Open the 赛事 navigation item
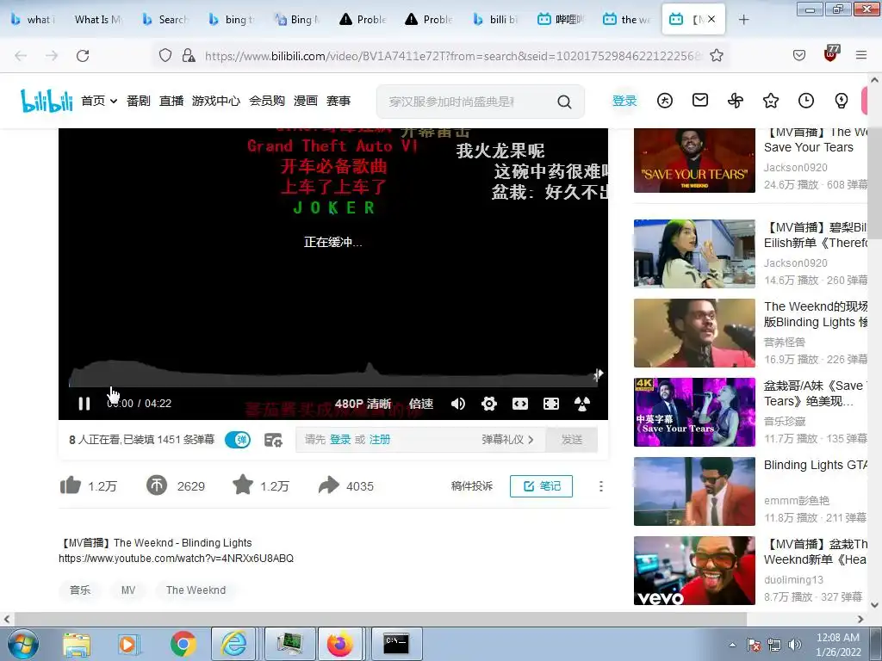The width and height of the screenshot is (882, 661). click(x=339, y=102)
